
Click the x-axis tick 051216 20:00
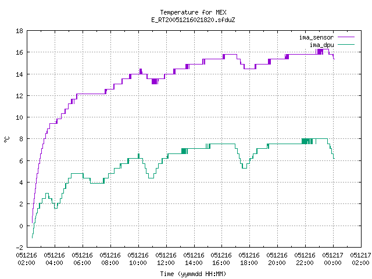tap(277, 259)
